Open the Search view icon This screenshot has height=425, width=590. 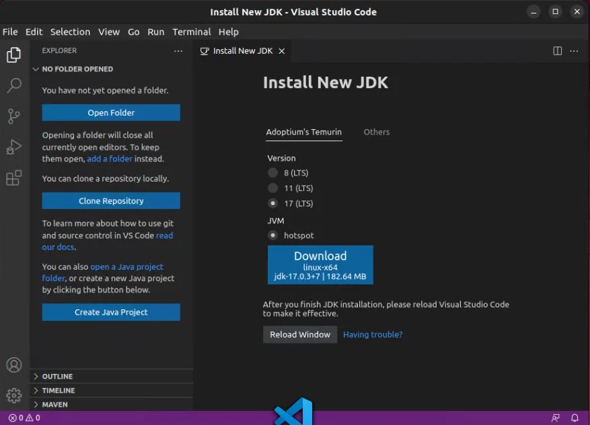click(14, 85)
